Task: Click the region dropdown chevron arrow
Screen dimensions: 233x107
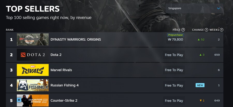Action: pos(219,8)
